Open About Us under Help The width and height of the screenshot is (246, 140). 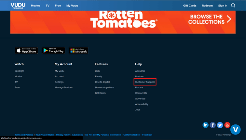140,71
